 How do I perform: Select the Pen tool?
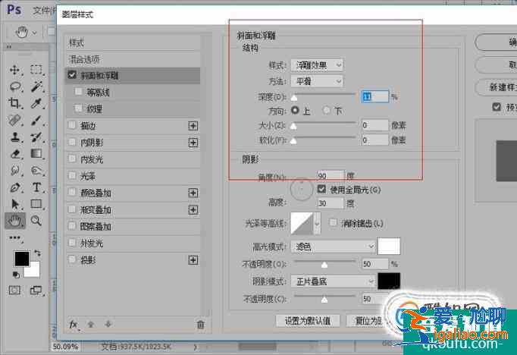point(14,187)
